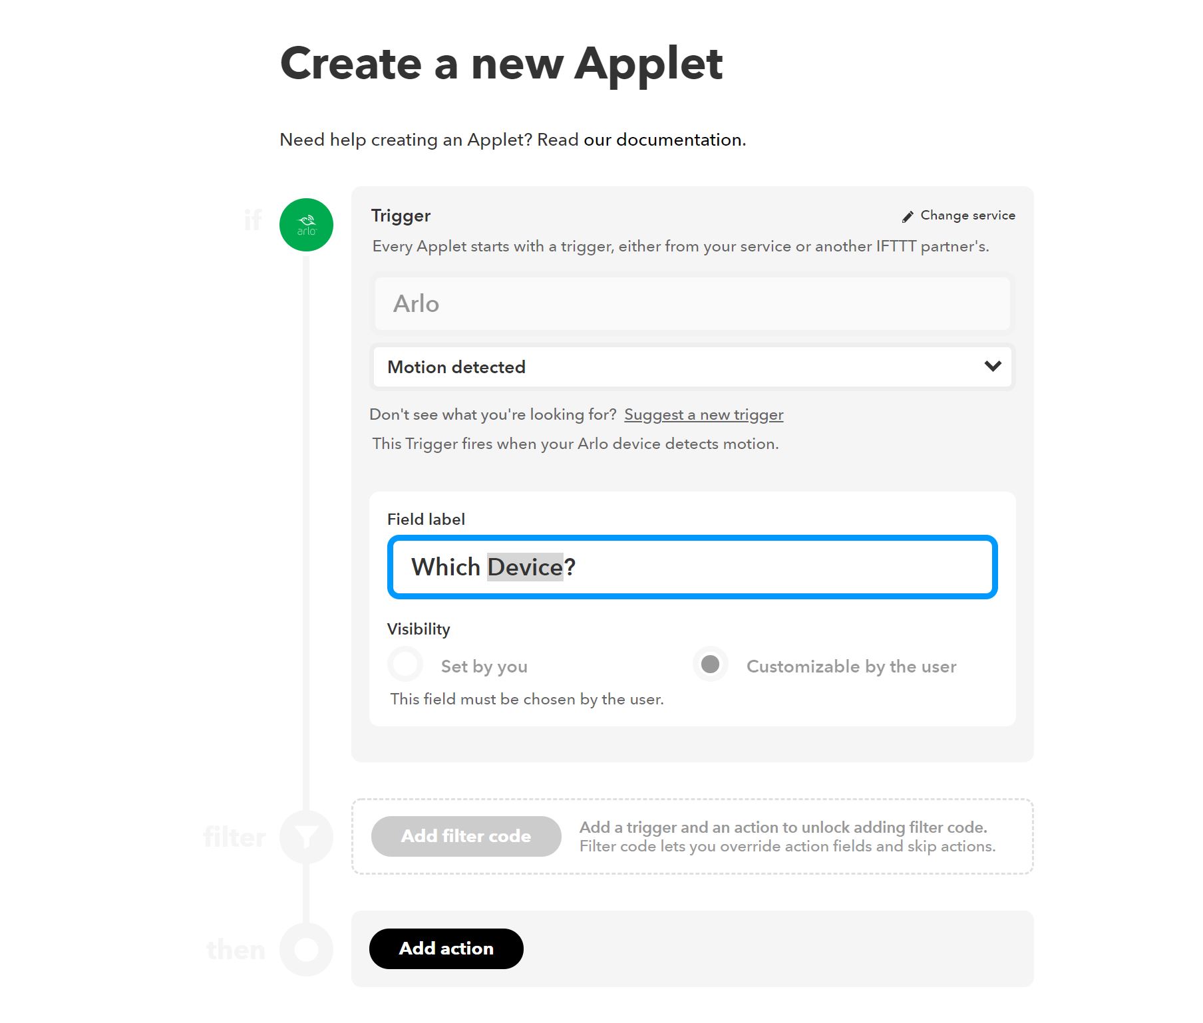Click the Add action button
Screen dimensions: 1203x1023
click(x=446, y=949)
